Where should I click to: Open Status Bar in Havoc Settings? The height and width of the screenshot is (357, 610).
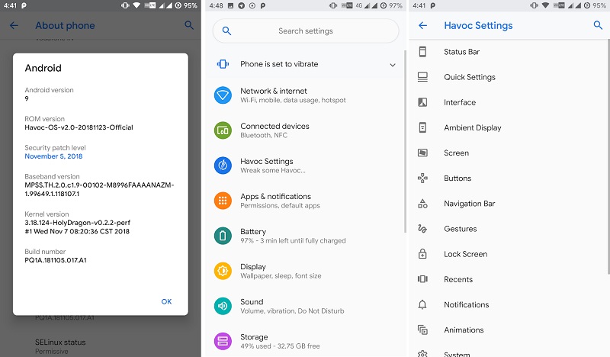pyautogui.click(x=509, y=52)
